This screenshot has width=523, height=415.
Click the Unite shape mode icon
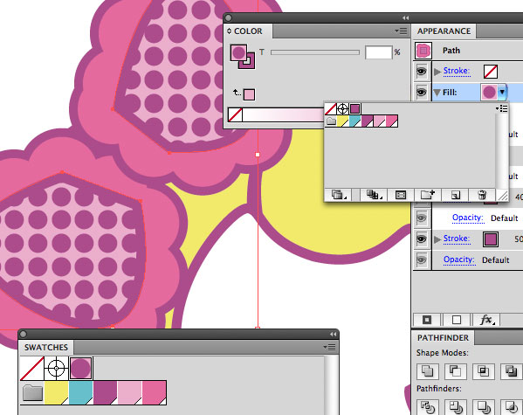click(428, 371)
